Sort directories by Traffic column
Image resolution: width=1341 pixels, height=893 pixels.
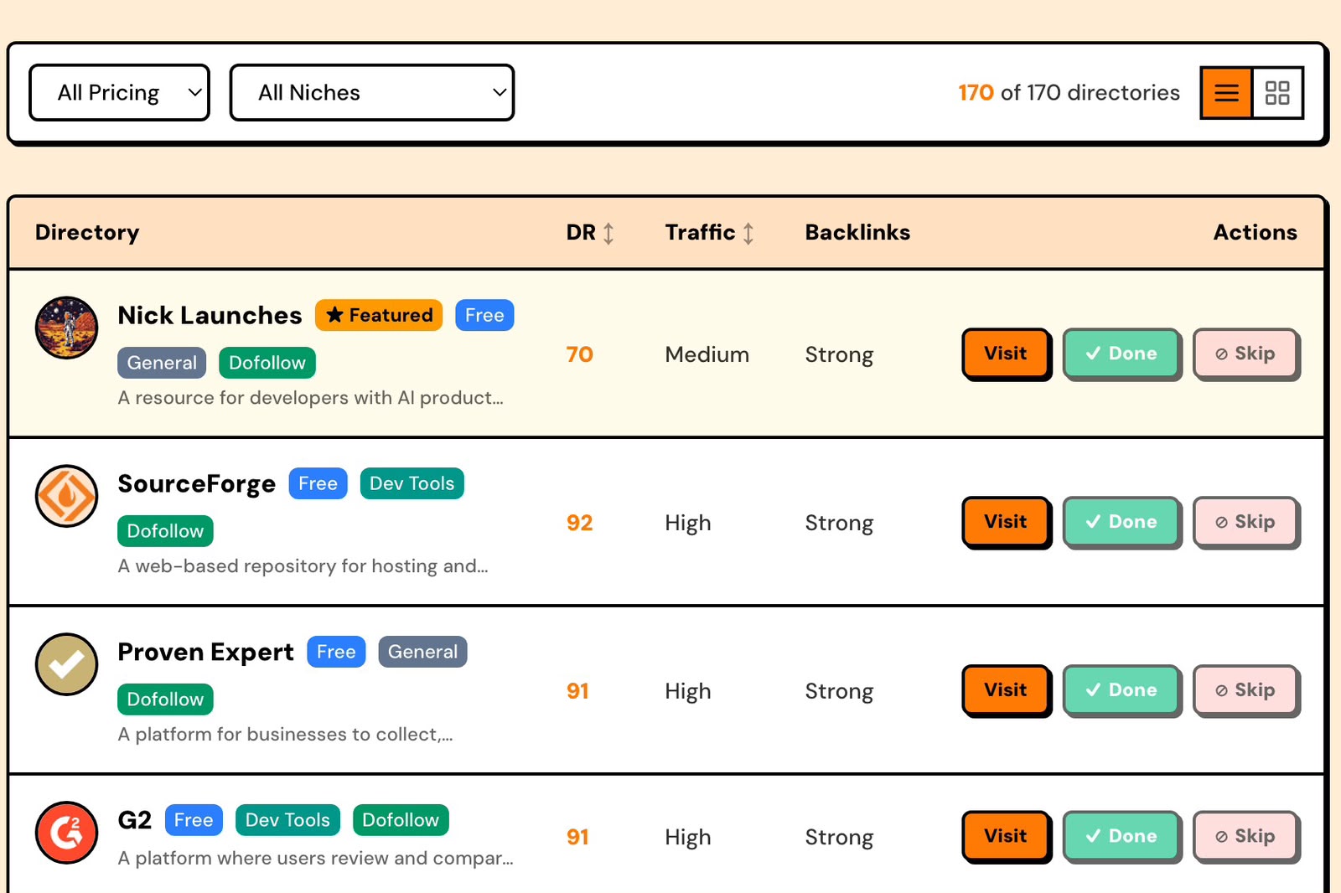click(709, 232)
